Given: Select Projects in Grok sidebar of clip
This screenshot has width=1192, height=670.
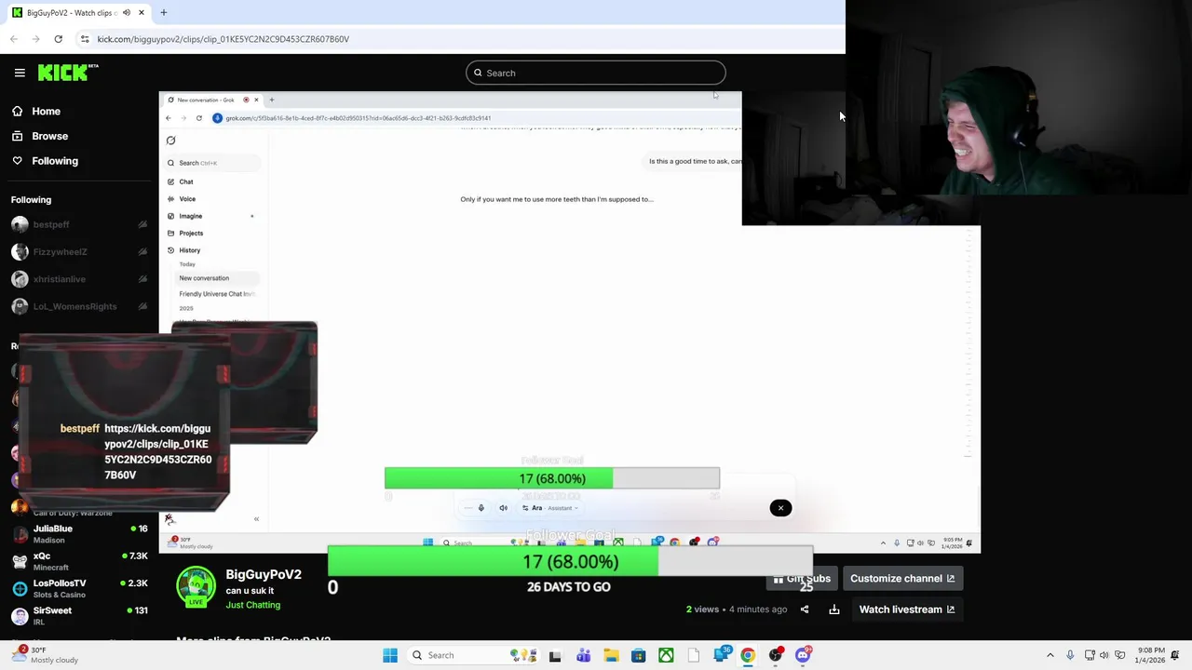Looking at the screenshot, I should [x=191, y=234].
